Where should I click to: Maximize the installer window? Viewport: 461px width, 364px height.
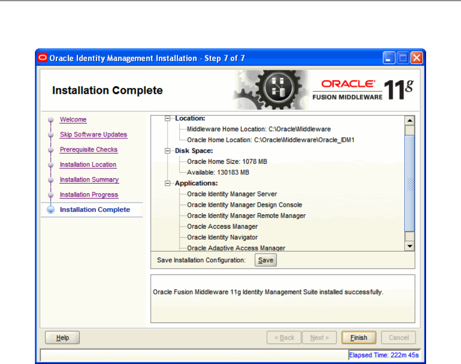point(403,58)
